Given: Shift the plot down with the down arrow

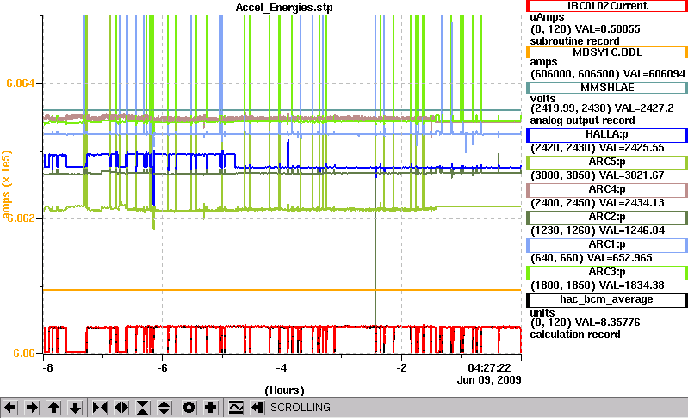Looking at the screenshot, I should [x=75, y=408].
